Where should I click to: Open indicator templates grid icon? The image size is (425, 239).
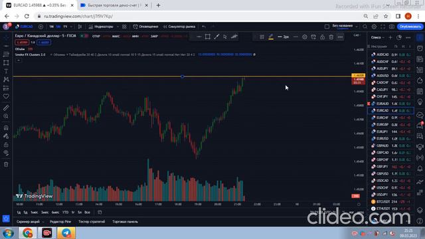(x=124, y=27)
